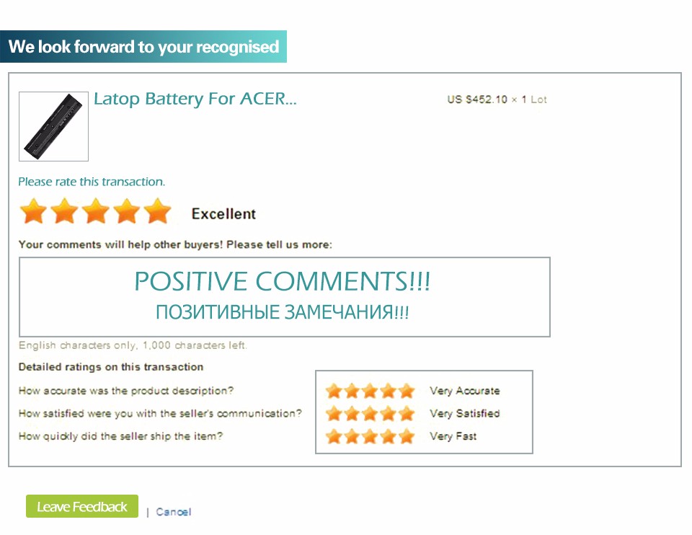This screenshot has width=692, height=535.
Task: Choose third star for shipping speed
Action: [x=370, y=436]
